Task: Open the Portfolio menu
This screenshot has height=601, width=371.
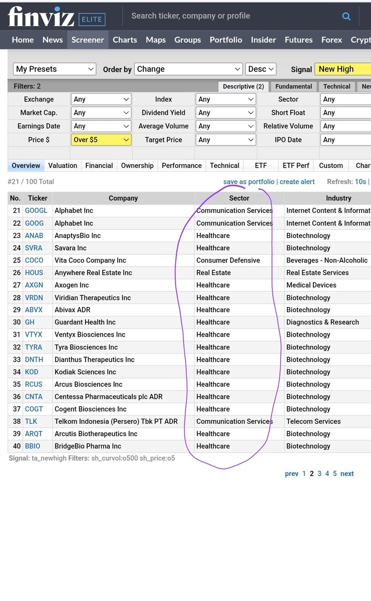Action: click(x=226, y=40)
